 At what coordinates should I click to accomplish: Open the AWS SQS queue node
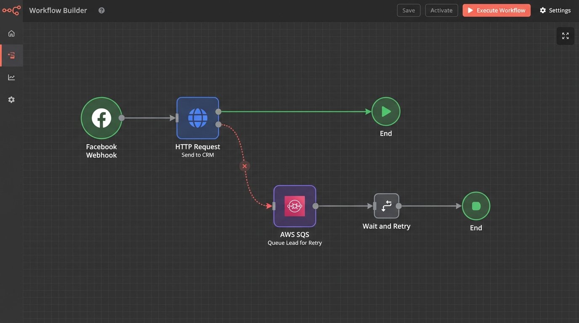pos(295,206)
